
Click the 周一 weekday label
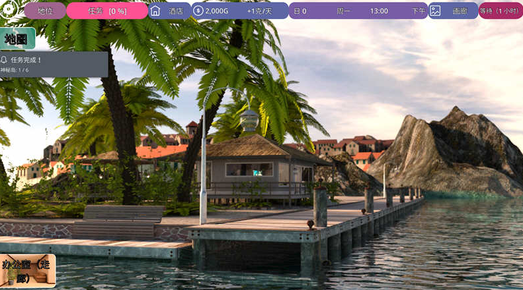[x=344, y=11]
